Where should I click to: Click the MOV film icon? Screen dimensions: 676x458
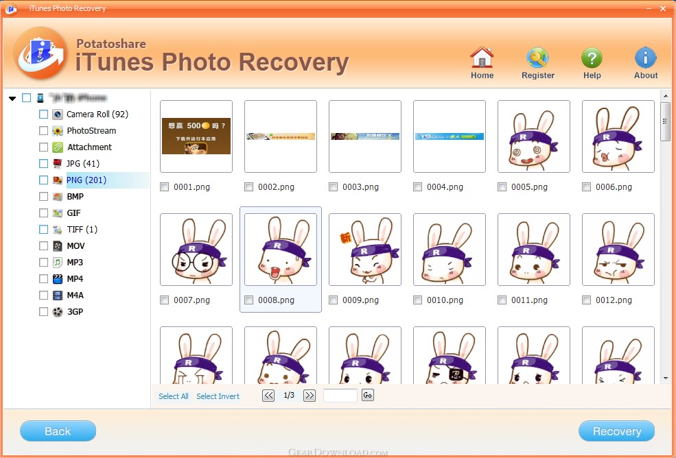click(58, 245)
